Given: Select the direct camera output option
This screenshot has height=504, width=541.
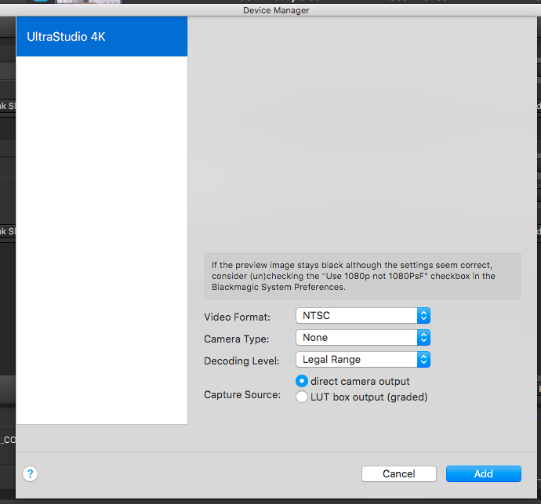Looking at the screenshot, I should click(x=302, y=382).
